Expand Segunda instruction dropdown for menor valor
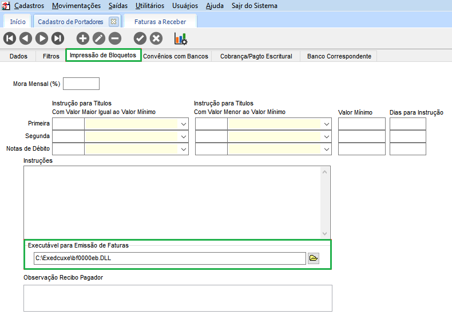Screen dimensions: 452x318 [326, 136]
